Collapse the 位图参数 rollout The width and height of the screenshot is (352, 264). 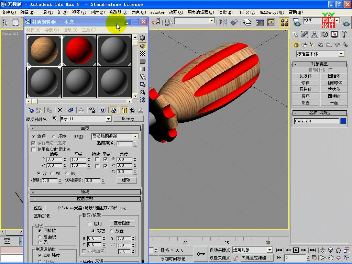coord(85,199)
